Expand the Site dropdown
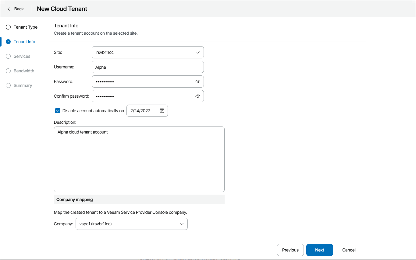416x260 pixels. pyautogui.click(x=197, y=52)
